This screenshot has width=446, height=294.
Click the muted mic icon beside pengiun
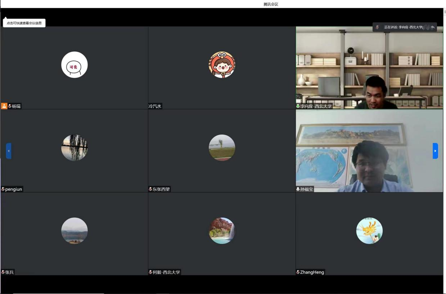[3, 189]
